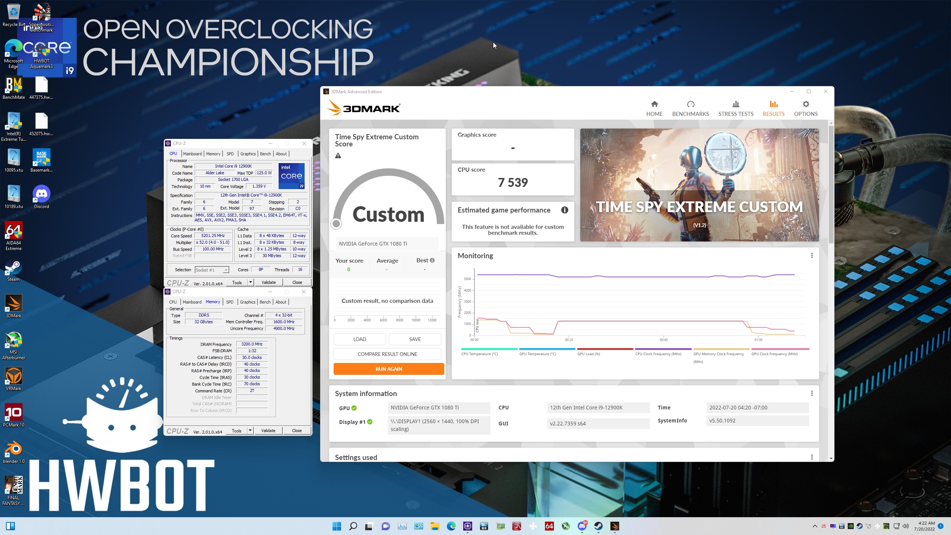
Task: Open the Discord desktop shortcut
Action: coord(42,197)
